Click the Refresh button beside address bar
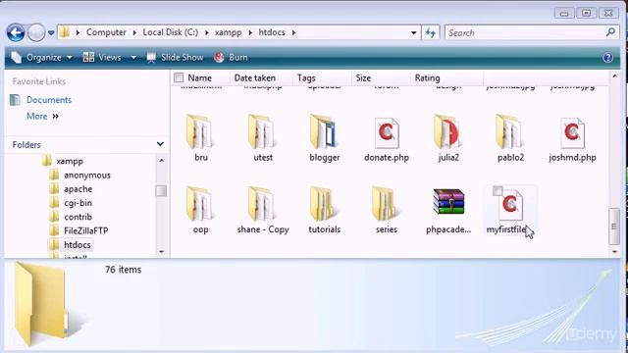 [431, 32]
